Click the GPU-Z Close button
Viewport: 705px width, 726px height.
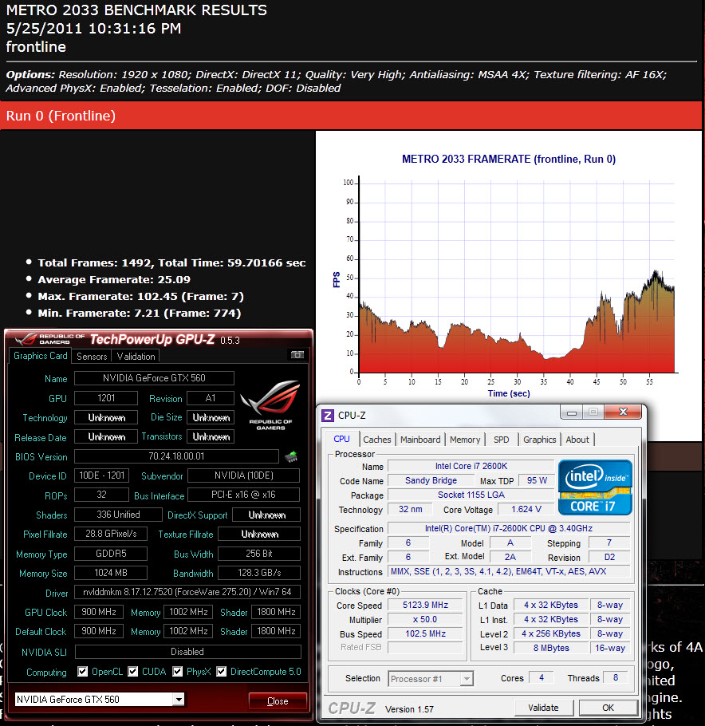pyautogui.click(x=278, y=701)
